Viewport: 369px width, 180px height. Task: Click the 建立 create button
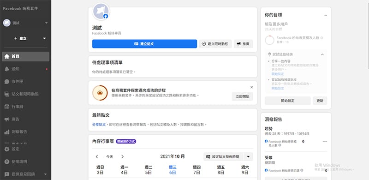(x=20, y=38)
